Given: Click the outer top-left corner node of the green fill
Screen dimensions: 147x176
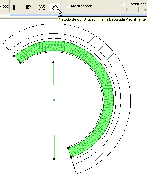Looking at the screenshot, I should pyautogui.click(x=14, y=56).
